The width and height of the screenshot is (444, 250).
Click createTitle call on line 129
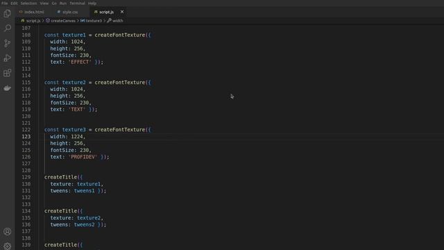tap(60, 177)
